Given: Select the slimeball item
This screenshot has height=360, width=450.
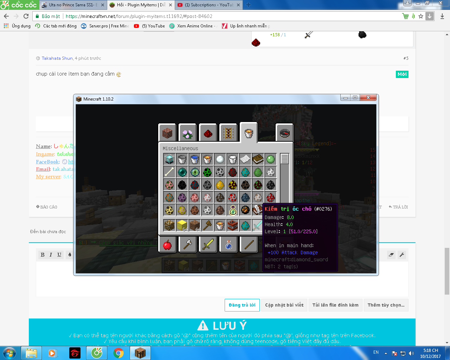Looking at the screenshot, I should 271,159.
